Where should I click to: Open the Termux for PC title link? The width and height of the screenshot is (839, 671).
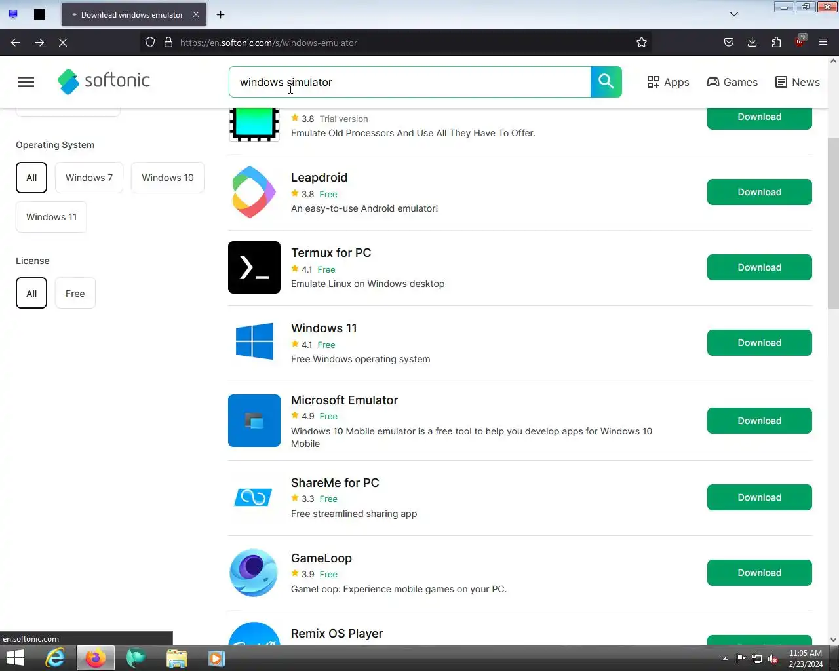(x=331, y=253)
